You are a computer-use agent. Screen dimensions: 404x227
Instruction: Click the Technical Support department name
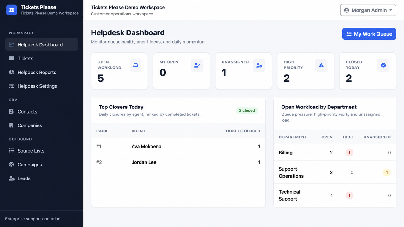coord(289,195)
